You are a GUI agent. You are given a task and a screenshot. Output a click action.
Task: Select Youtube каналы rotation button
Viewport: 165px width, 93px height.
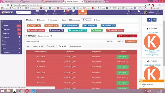[36, 30]
